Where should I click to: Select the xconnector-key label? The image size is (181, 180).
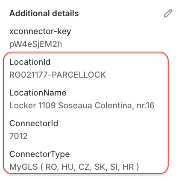[40, 32]
